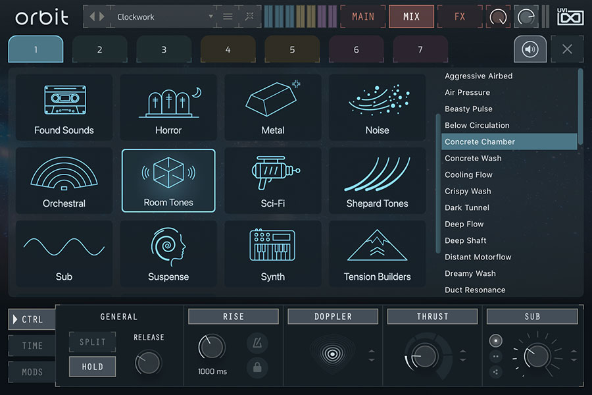Expand the Doppler shape selector arrows

372,355
